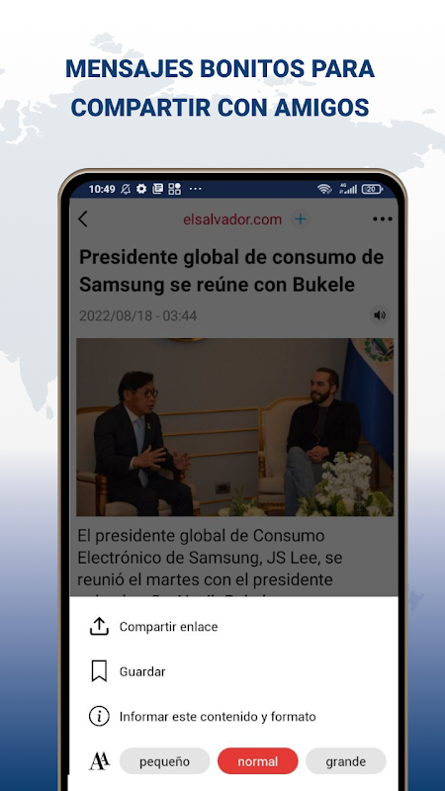Open the Samsung and Bukele meeting photo
Image resolution: width=445 pixels, height=791 pixels.
234,427
